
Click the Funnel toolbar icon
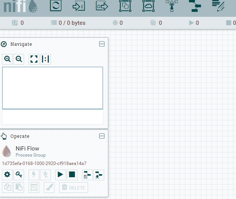172,6
